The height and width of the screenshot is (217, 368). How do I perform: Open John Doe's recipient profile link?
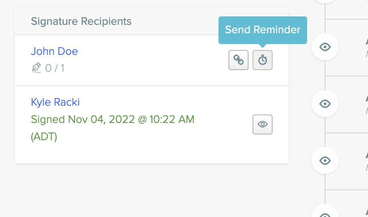[x=54, y=51]
